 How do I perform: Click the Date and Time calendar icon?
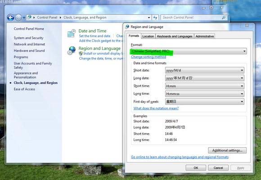coord(72,33)
